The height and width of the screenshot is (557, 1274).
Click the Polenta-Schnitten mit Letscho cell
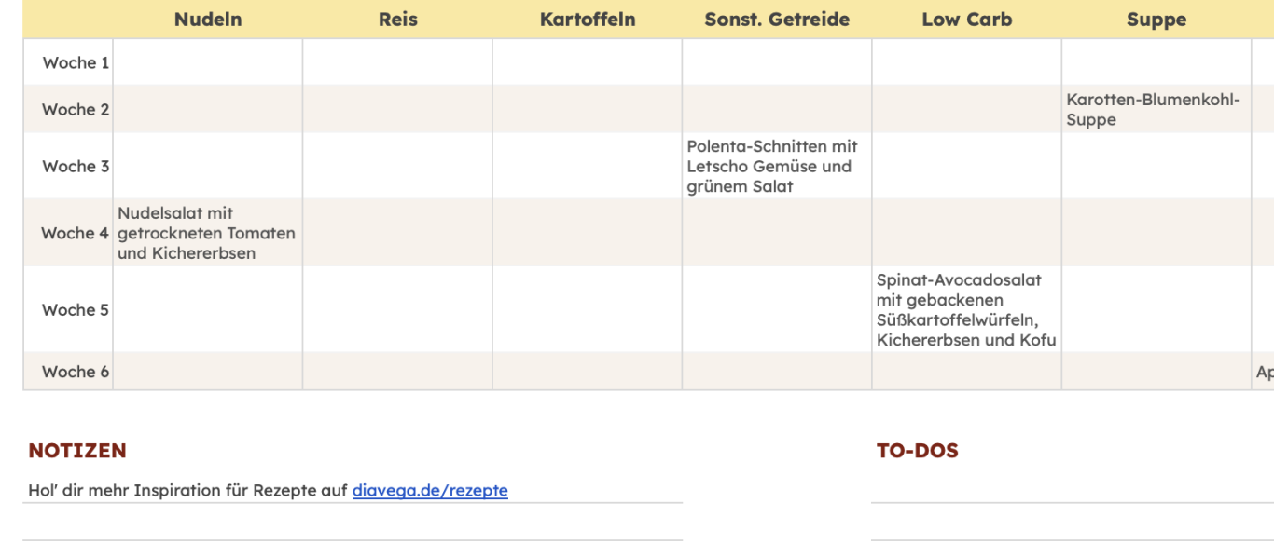(x=777, y=166)
